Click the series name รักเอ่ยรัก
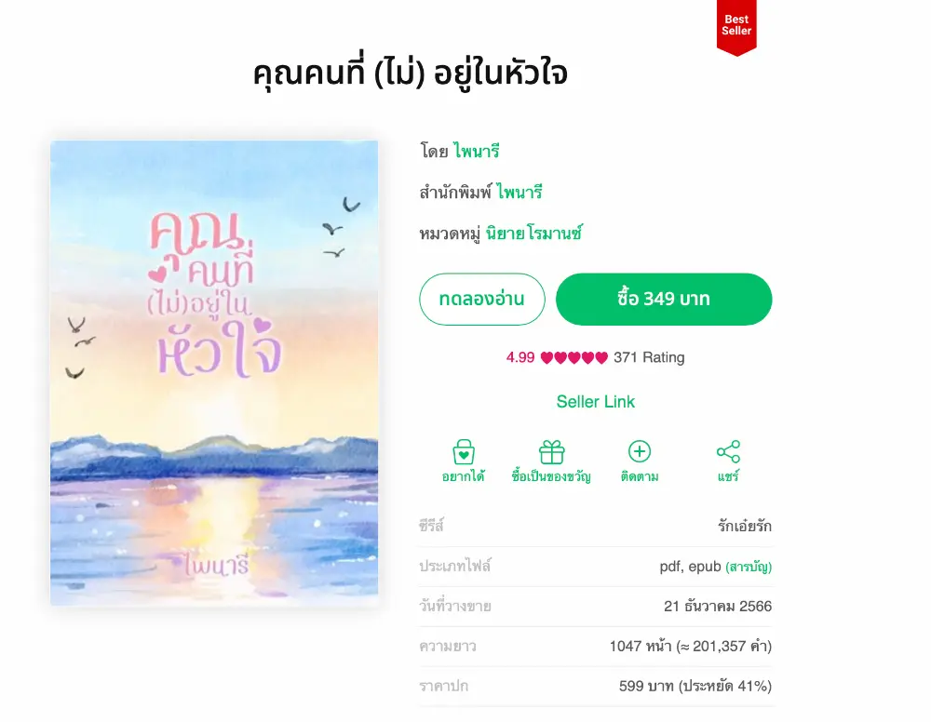Viewport: 931px width, 722px height. pyautogui.click(x=745, y=527)
